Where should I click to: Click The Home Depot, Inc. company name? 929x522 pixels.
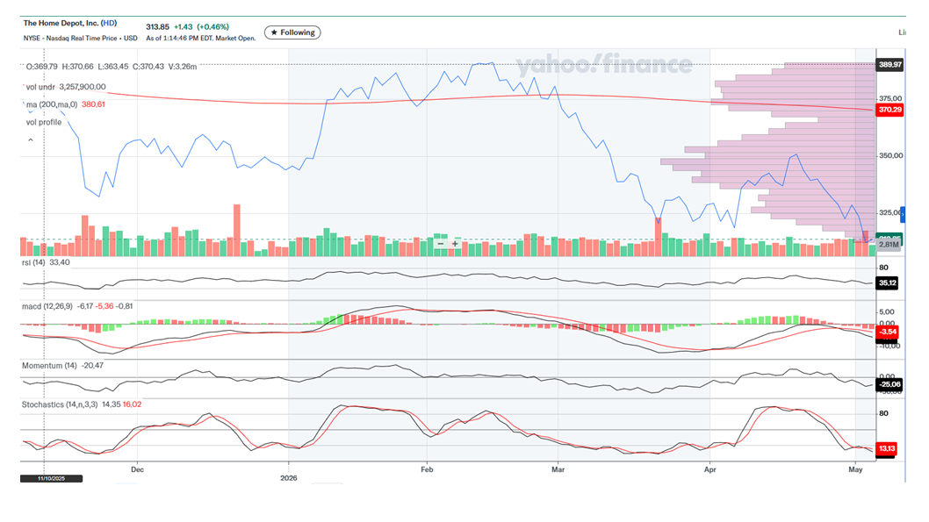(x=61, y=23)
